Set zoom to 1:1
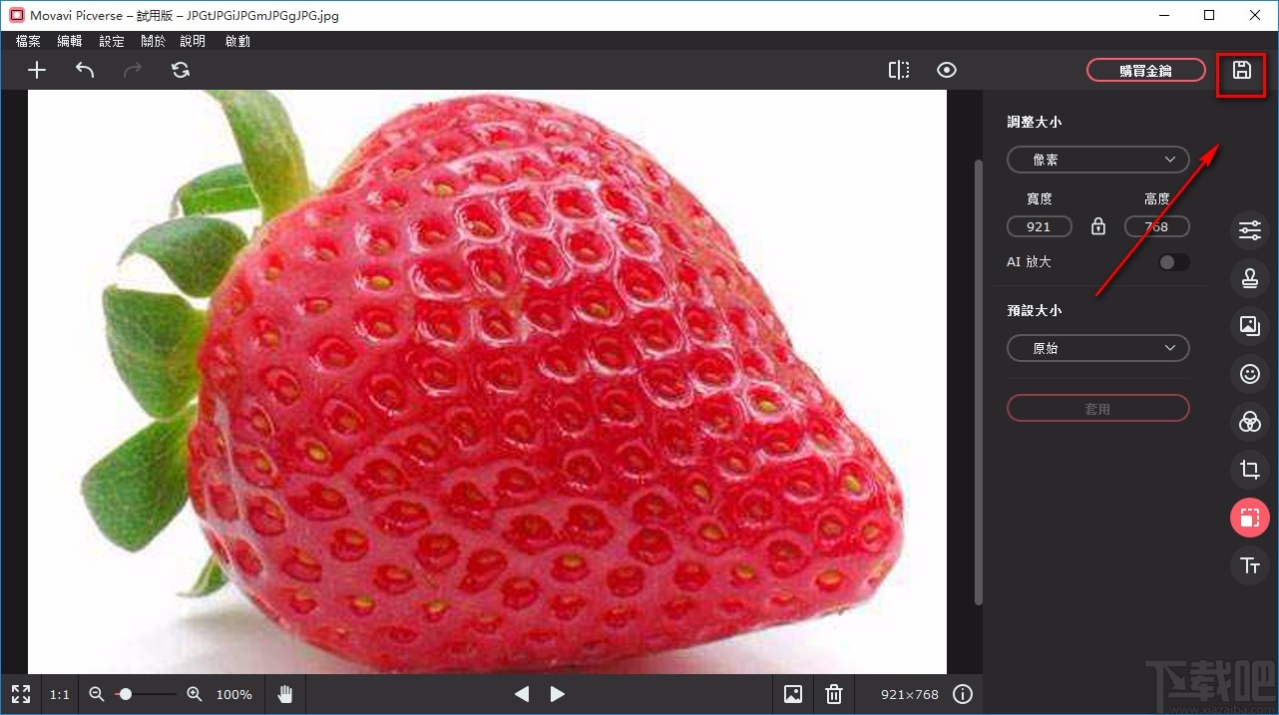 click(x=60, y=694)
